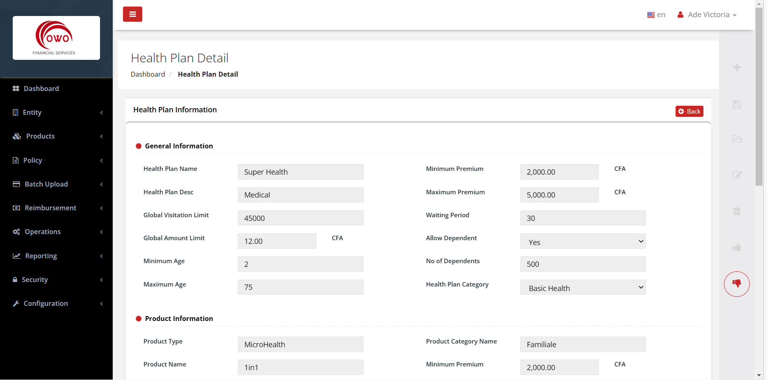767x380 pixels.
Task: Open the Policy sidebar menu
Action: point(56,160)
